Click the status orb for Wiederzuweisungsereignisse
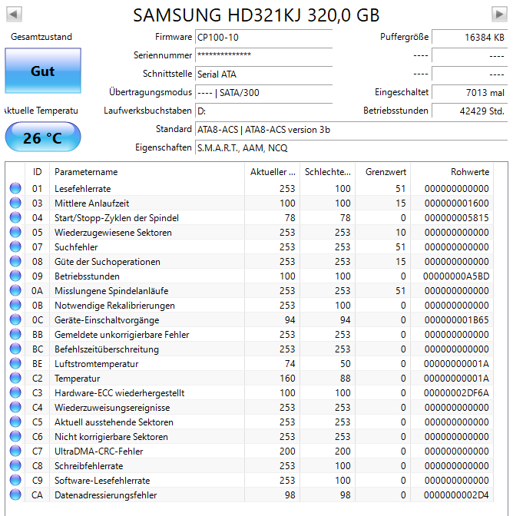 tap(15, 407)
